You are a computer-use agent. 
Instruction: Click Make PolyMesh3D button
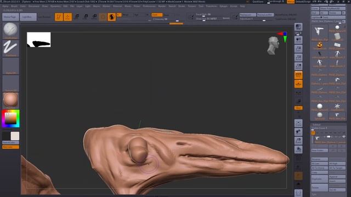[x=333, y=9]
